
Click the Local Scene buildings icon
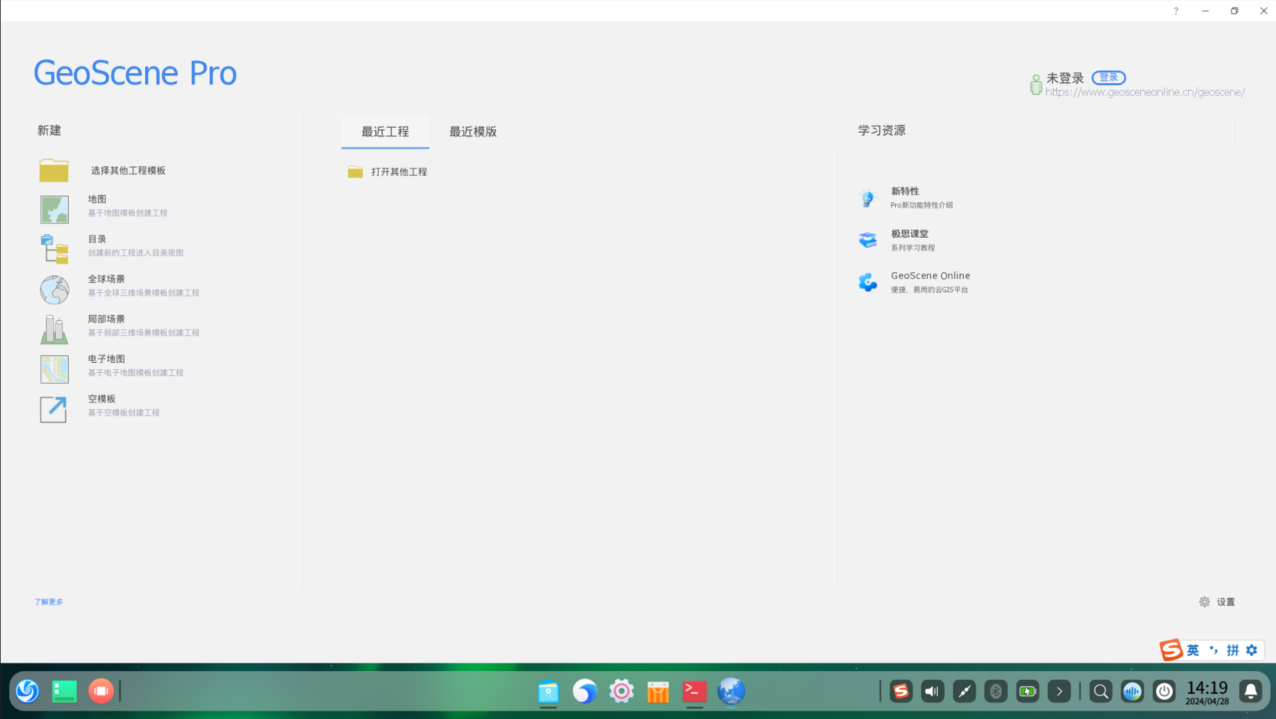[54, 330]
